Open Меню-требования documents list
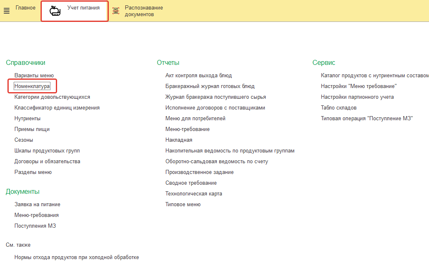The width and height of the screenshot is (429, 269). (36, 215)
